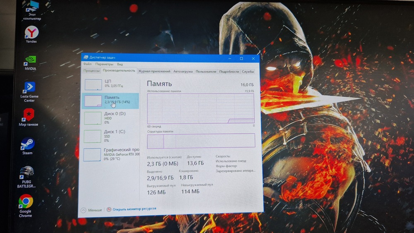
Task: Open the Автозагрузка tab
Action: [x=183, y=71]
